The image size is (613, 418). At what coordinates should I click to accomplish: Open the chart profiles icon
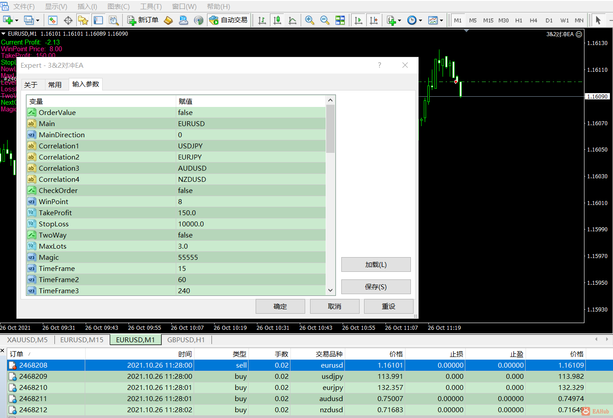tap(29, 20)
